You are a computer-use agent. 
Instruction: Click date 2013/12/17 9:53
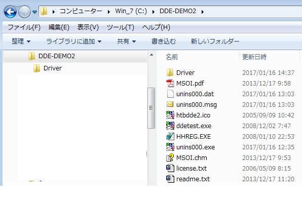267,157
